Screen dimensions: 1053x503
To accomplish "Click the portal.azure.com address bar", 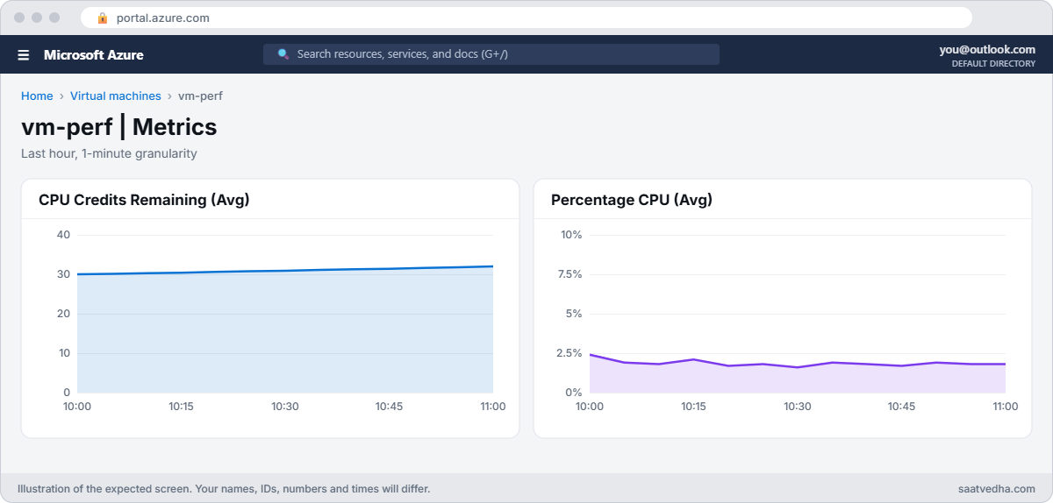I will [x=526, y=18].
